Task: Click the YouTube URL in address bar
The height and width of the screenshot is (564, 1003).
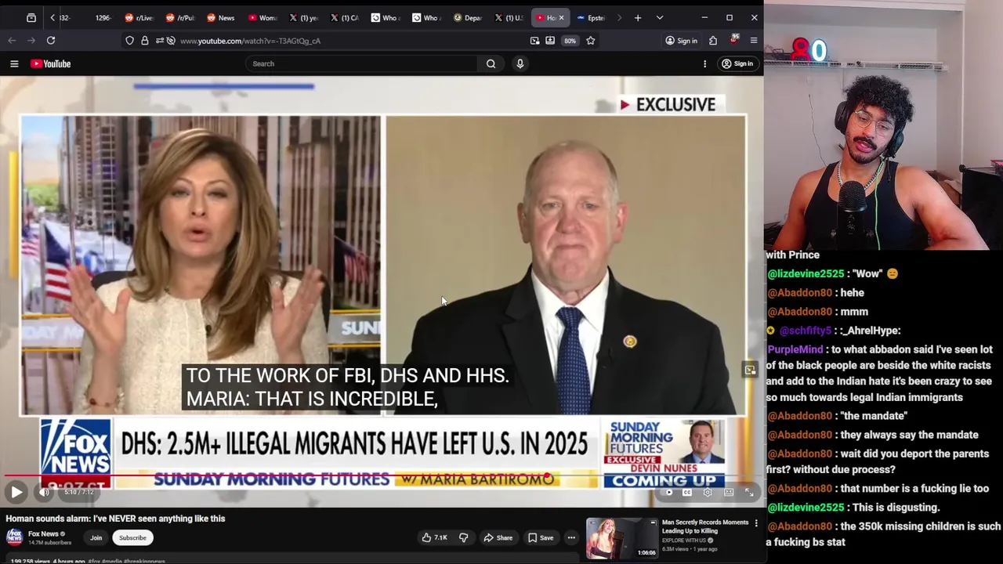Action: [x=250, y=41]
